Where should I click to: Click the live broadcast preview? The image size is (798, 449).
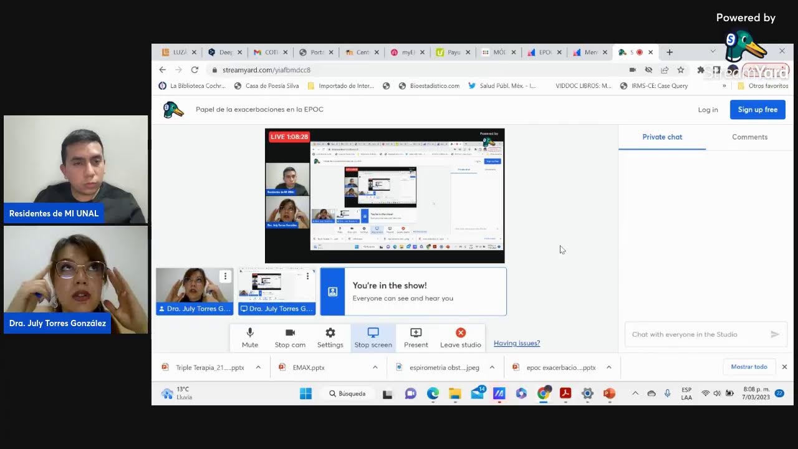pos(385,196)
